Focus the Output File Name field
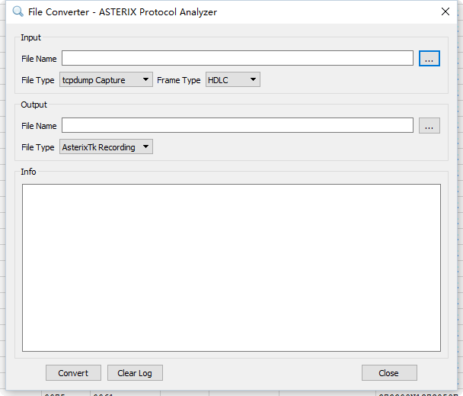Screen dimensions: 463x396 [x=238, y=125]
